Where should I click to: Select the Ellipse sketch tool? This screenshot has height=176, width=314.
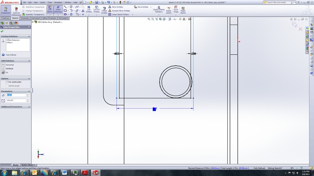click(x=77, y=10)
